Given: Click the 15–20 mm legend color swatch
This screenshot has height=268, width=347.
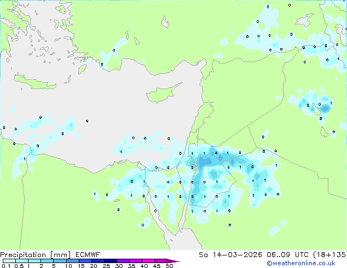Looking at the screenshot, I should (x=85, y=261).
